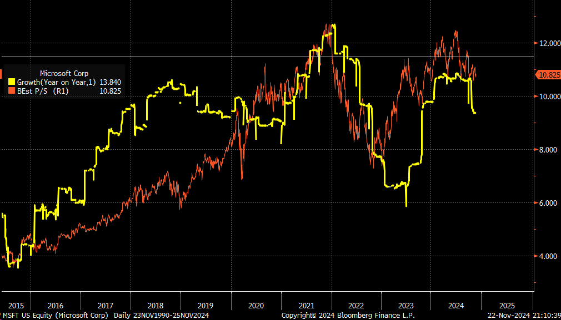Viewport: 561px width, 320px height.
Task: Click the 2019 year label on x-axis
Action: point(206,306)
